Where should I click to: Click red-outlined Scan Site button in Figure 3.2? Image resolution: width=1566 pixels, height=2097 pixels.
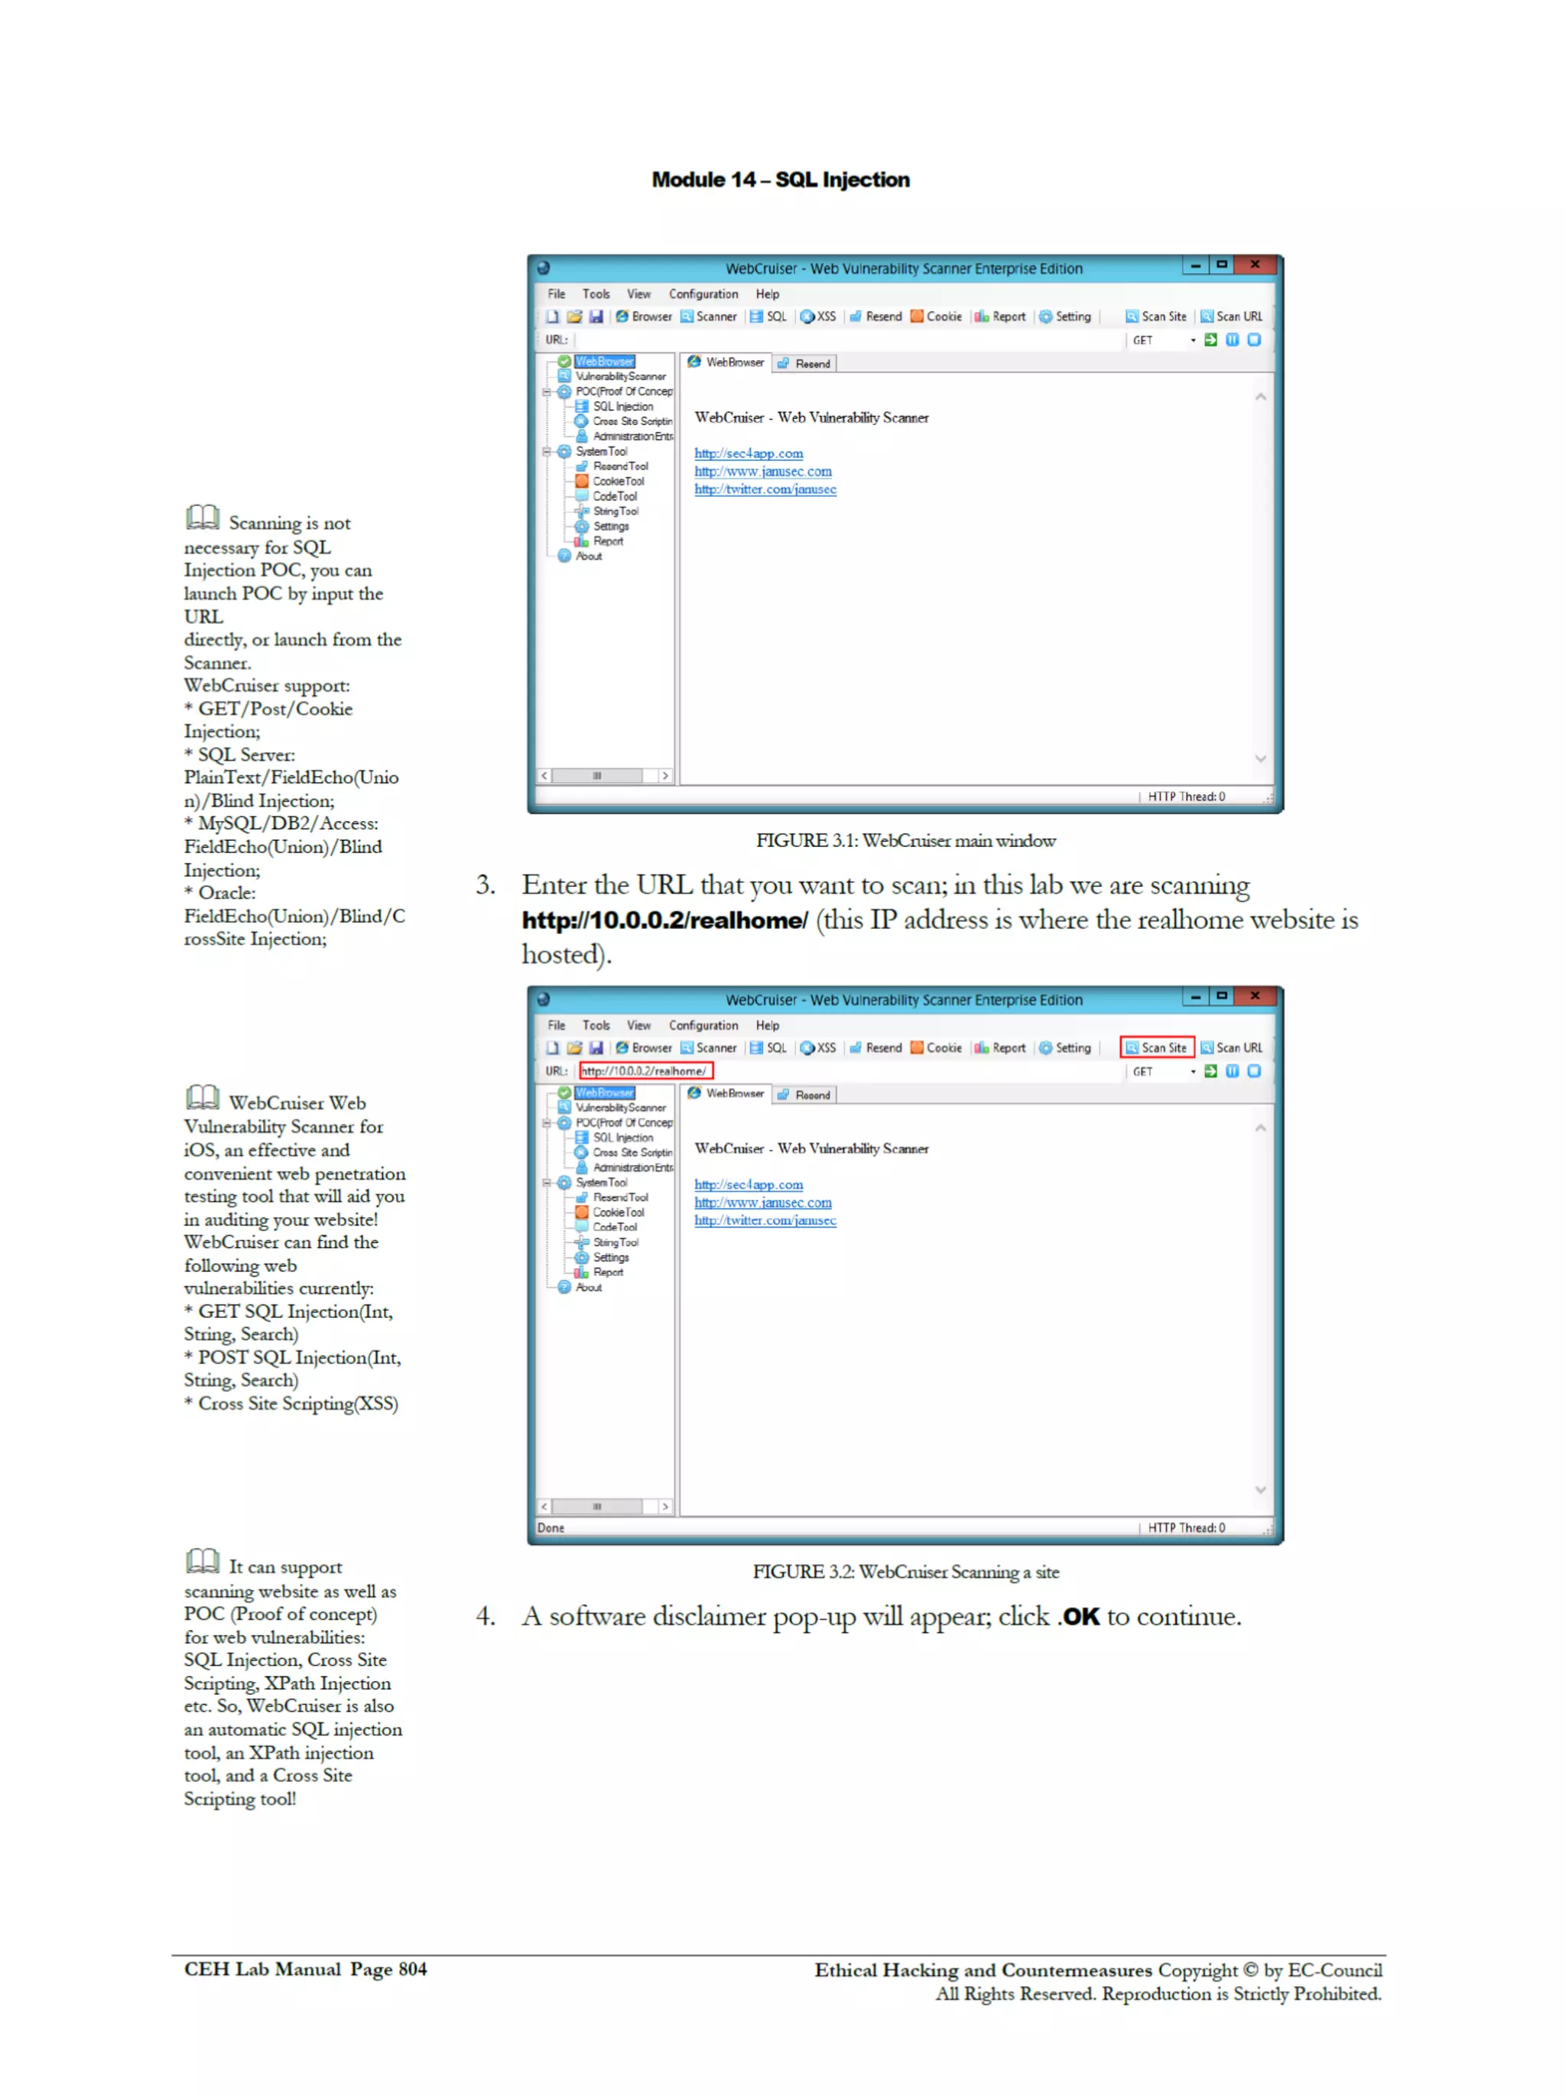1156,1047
